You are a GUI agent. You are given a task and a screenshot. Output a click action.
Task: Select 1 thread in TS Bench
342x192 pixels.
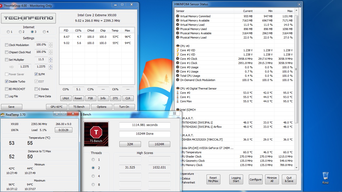(93, 159)
